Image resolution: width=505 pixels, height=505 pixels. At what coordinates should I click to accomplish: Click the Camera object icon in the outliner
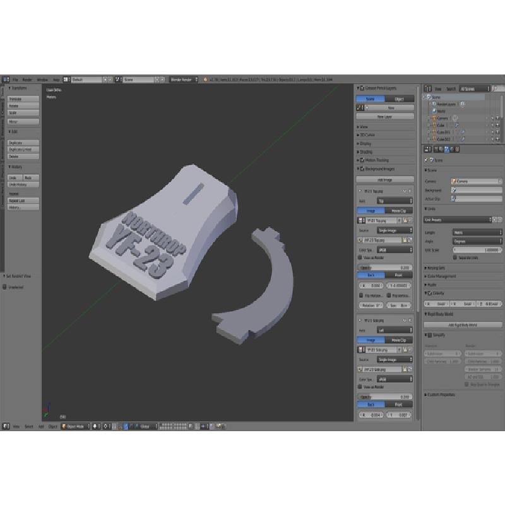click(x=434, y=118)
